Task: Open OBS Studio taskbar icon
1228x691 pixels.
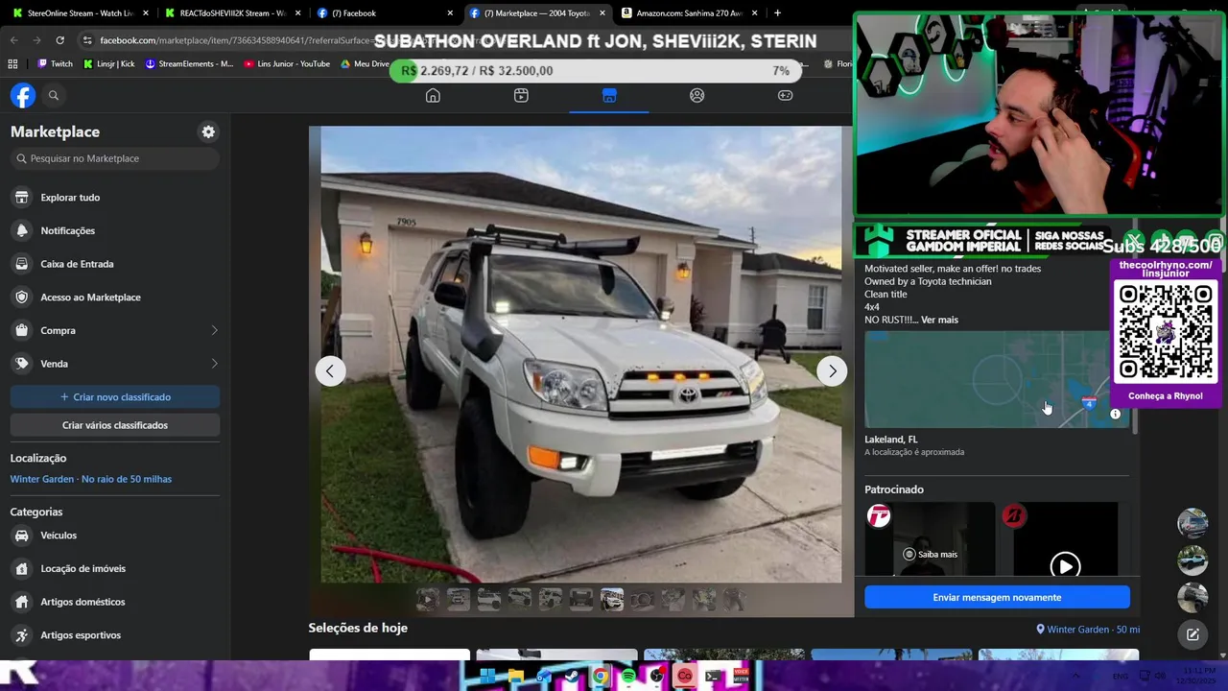Action: (656, 677)
